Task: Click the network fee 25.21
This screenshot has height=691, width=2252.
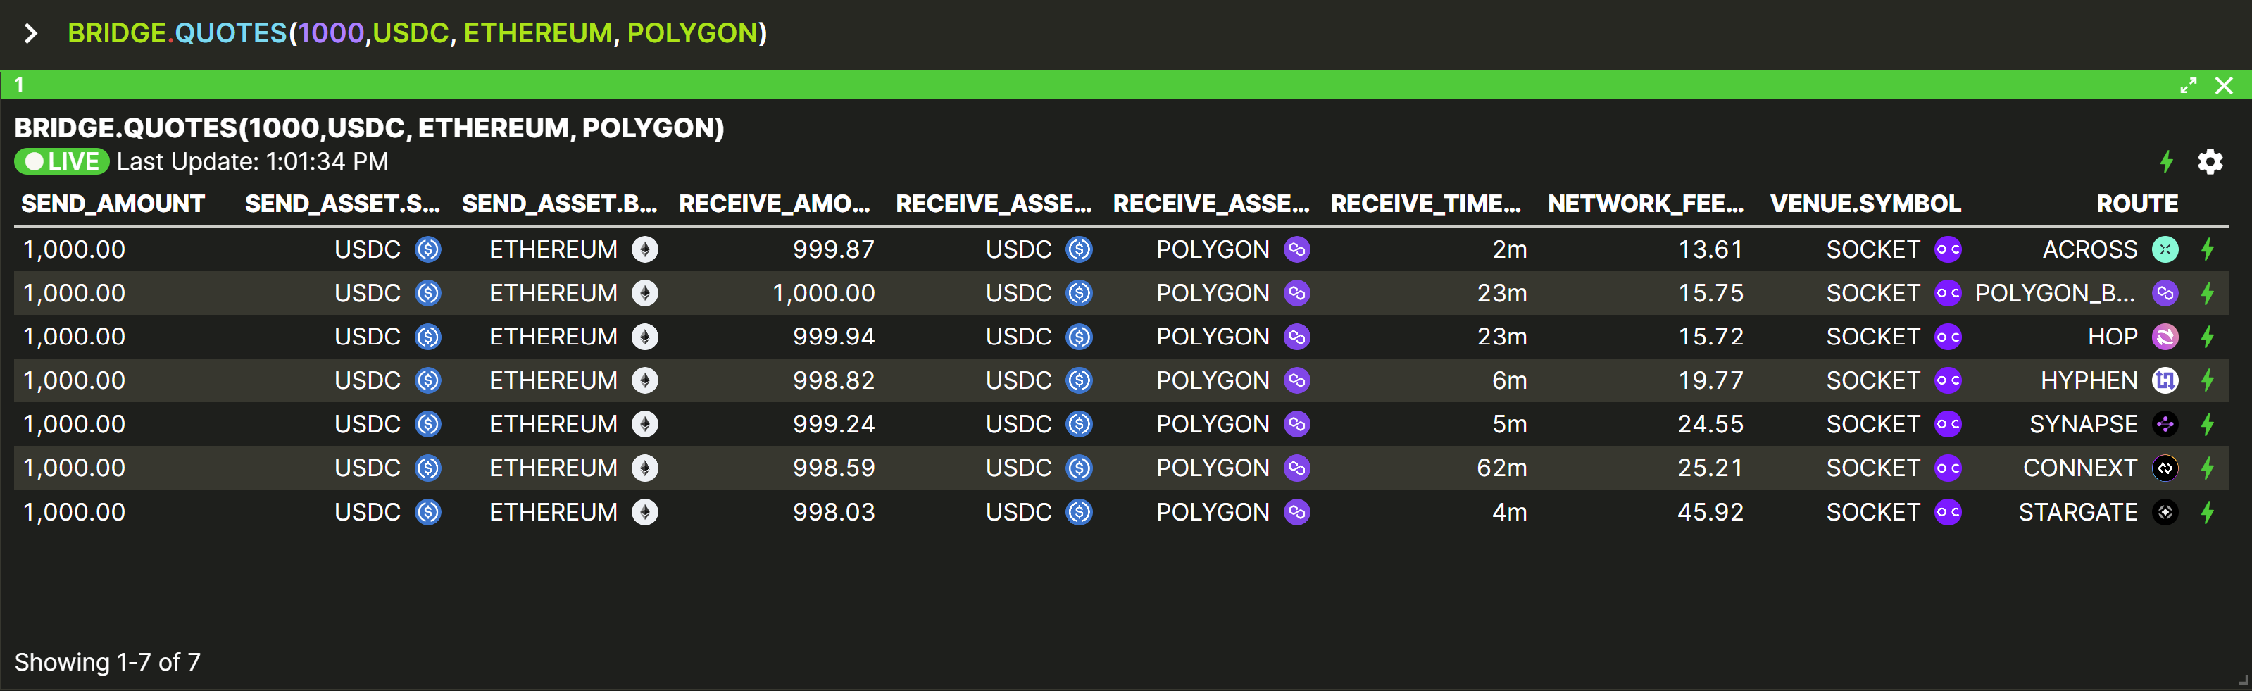Action: (x=1711, y=468)
